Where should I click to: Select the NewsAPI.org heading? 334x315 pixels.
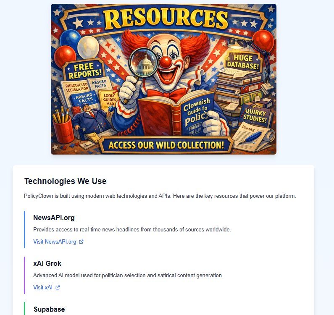click(x=54, y=218)
